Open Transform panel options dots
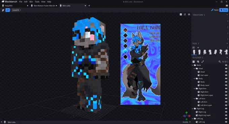229x124 pixels. pos(204,15)
